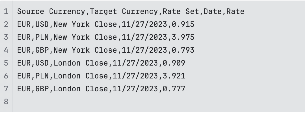Image resolution: width=305 pixels, height=115 pixels.
Task: Place cursor on the 3.975 value
Action: [x=183, y=37]
